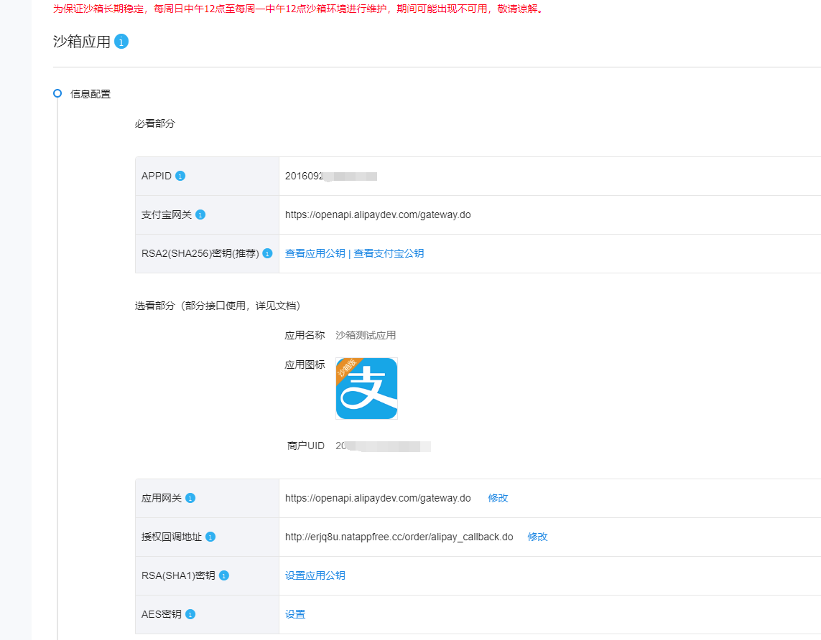
Task: Click the info icon beside RSA(SHA1)密钥
Action: [223, 575]
